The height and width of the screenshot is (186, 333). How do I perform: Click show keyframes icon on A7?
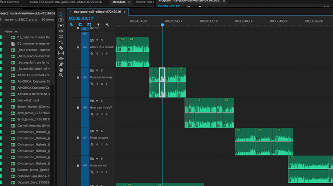92,144
